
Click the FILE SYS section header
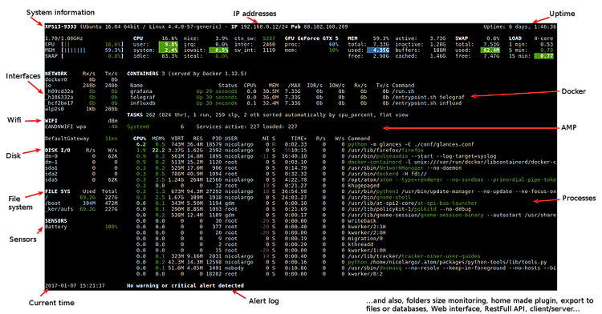57,191
